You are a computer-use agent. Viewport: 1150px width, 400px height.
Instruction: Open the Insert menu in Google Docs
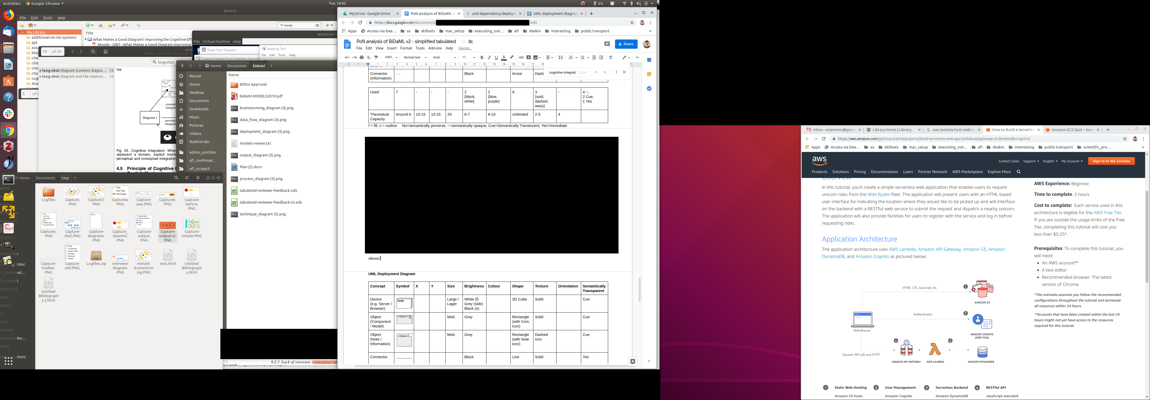coord(391,48)
